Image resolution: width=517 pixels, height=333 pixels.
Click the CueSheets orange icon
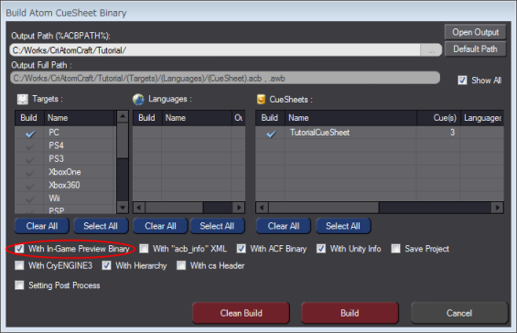pyautogui.click(x=261, y=99)
